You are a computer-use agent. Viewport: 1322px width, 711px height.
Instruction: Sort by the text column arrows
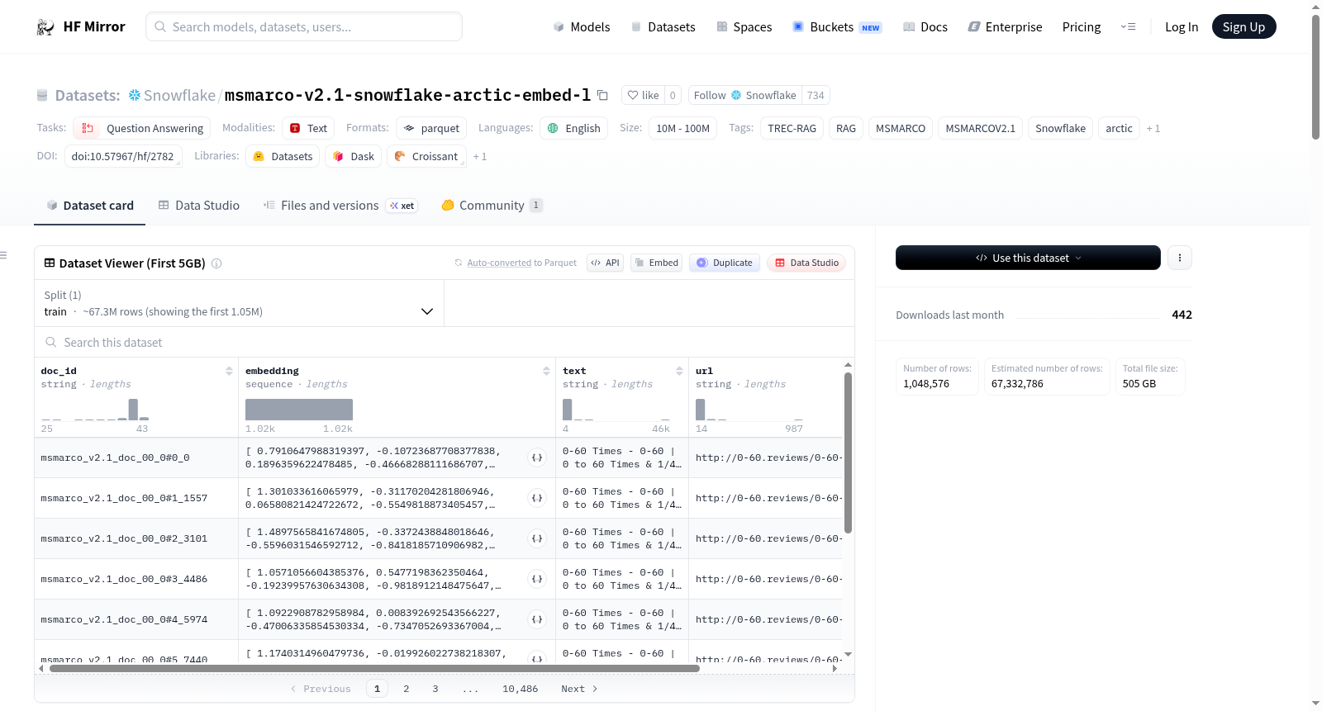(679, 371)
